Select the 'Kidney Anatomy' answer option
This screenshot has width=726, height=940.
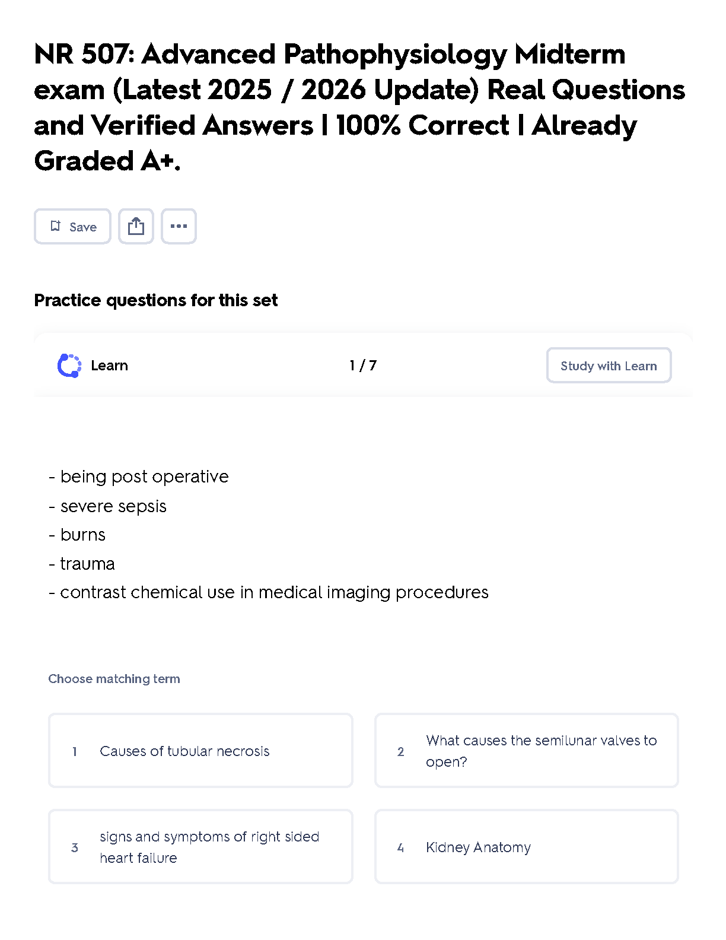[527, 847]
